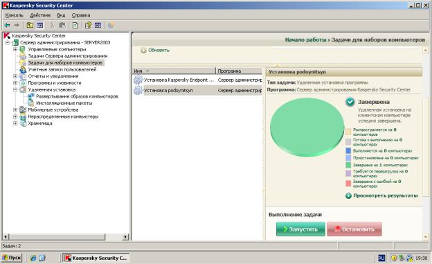
Task: Click the RU language indicator in the tray
Action: [x=381, y=258]
